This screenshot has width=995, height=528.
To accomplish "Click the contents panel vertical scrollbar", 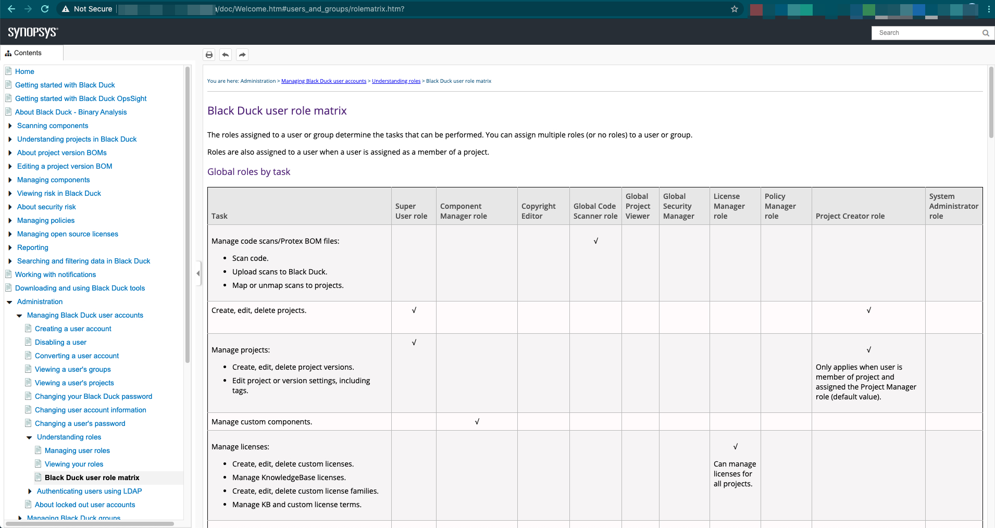I will (188, 215).
